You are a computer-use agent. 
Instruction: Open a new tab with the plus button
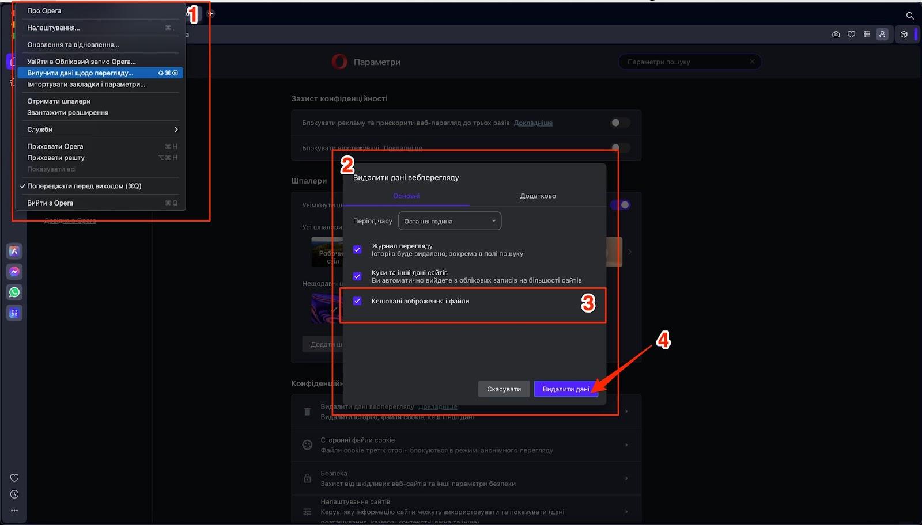point(210,13)
